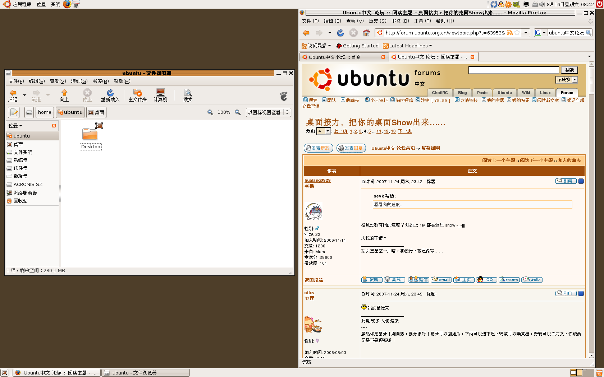Select the Desktop folder icon
This screenshot has height=377, width=604.
pos(90,134)
